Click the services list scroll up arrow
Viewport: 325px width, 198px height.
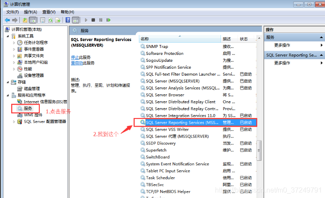[x=259, y=38]
